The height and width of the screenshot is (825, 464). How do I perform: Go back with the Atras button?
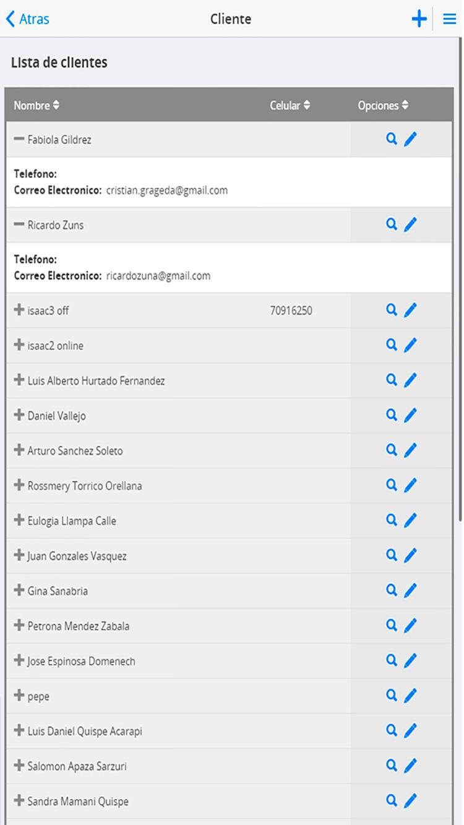point(28,19)
